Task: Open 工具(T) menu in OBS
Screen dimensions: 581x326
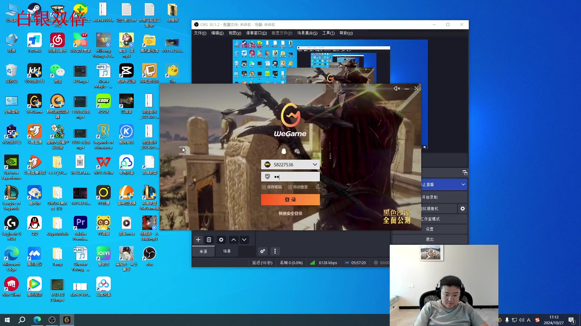Action: (328, 33)
